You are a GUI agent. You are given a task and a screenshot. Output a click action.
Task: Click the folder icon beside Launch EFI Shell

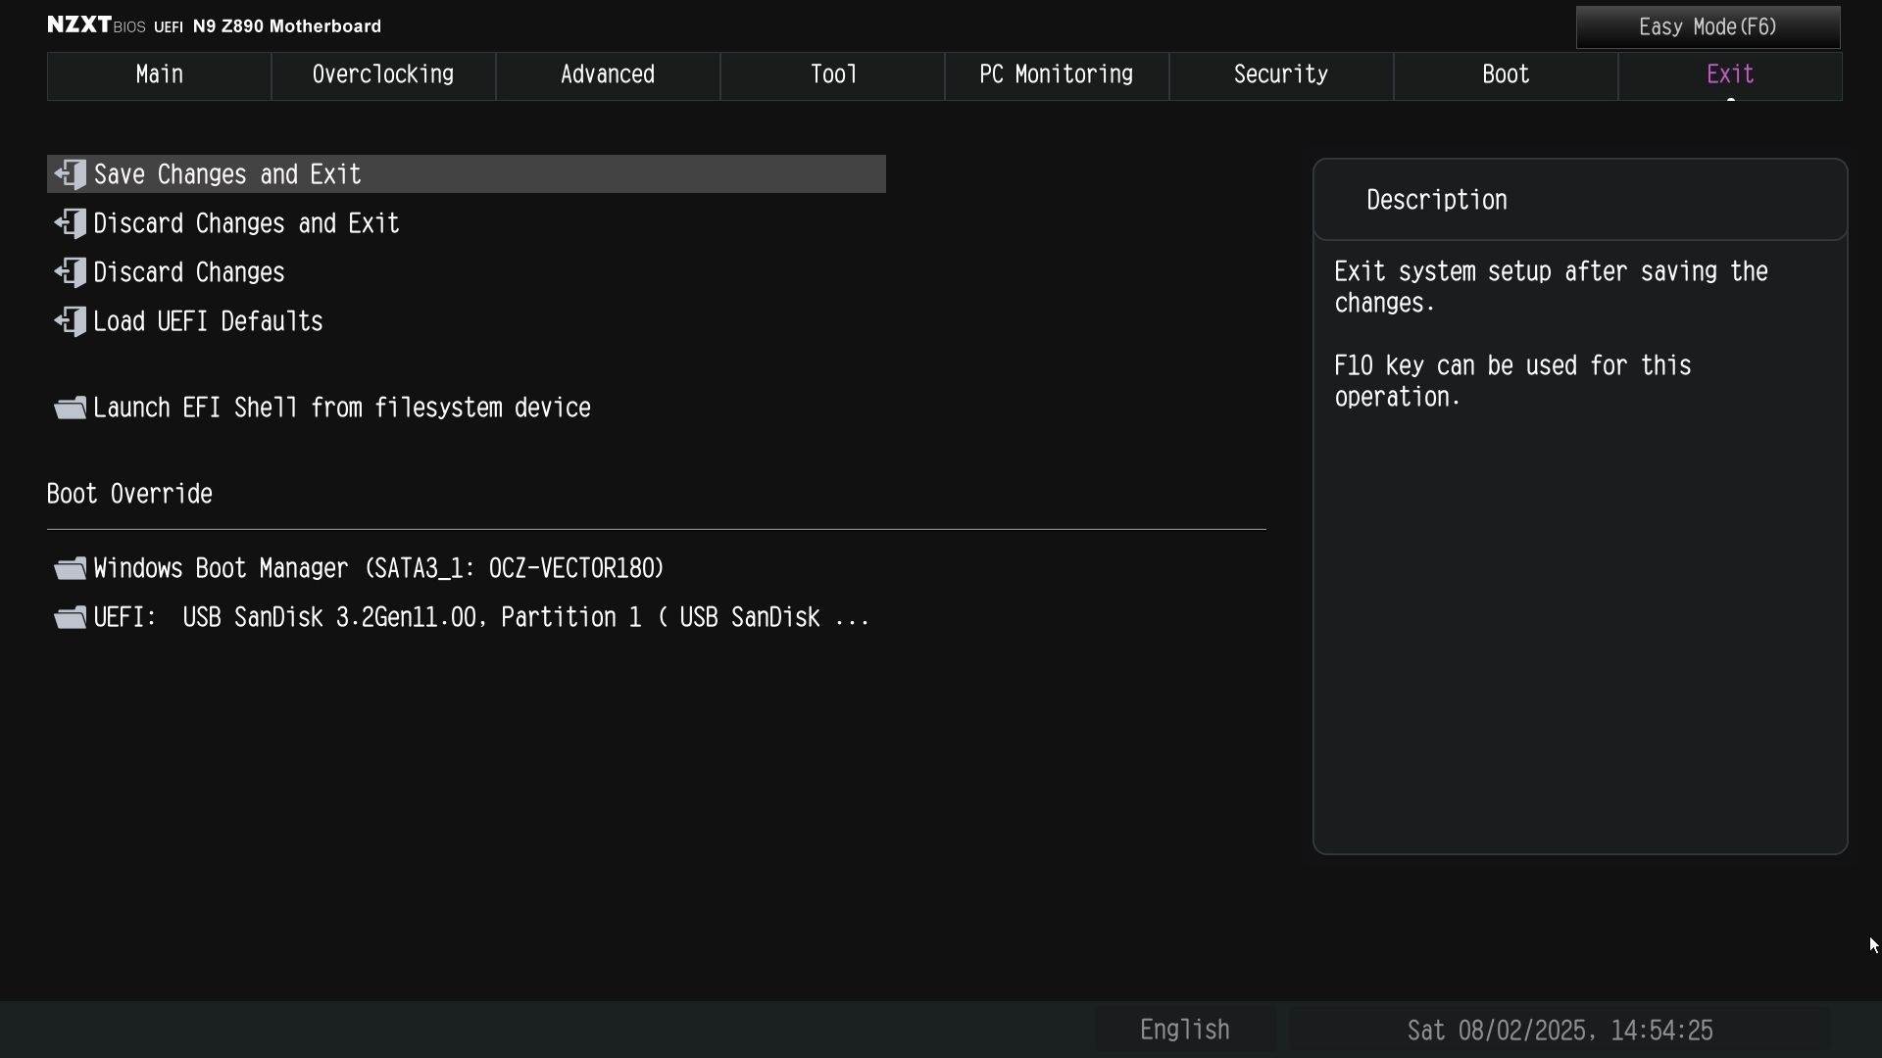click(71, 408)
